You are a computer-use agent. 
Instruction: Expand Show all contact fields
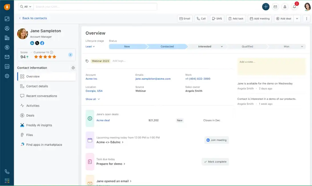92,99
